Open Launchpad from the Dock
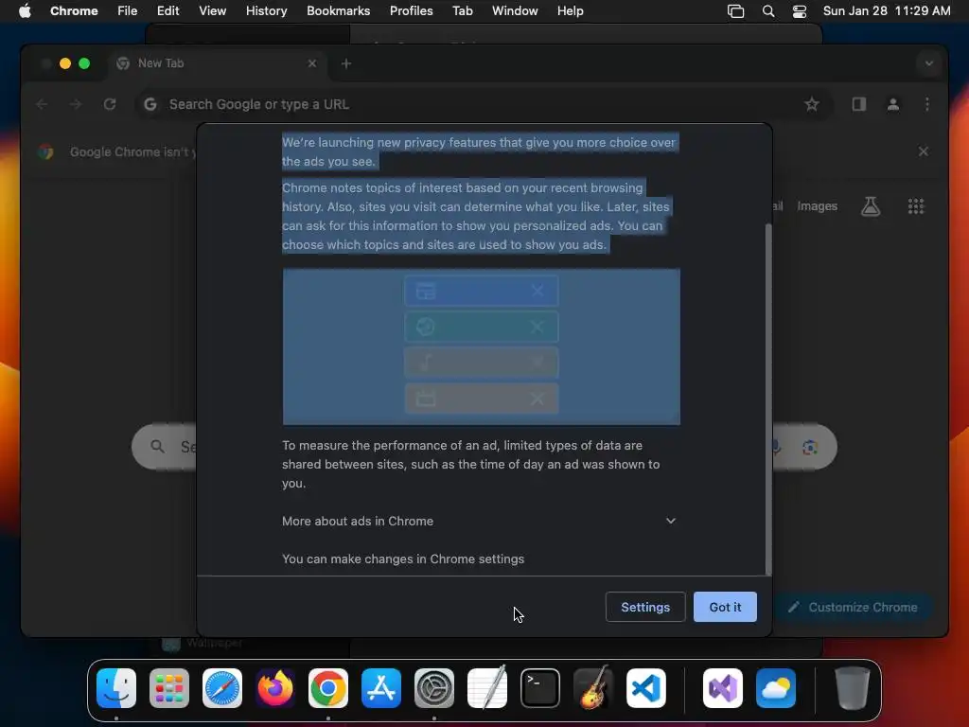Viewport: 969px width, 727px height. click(169, 688)
